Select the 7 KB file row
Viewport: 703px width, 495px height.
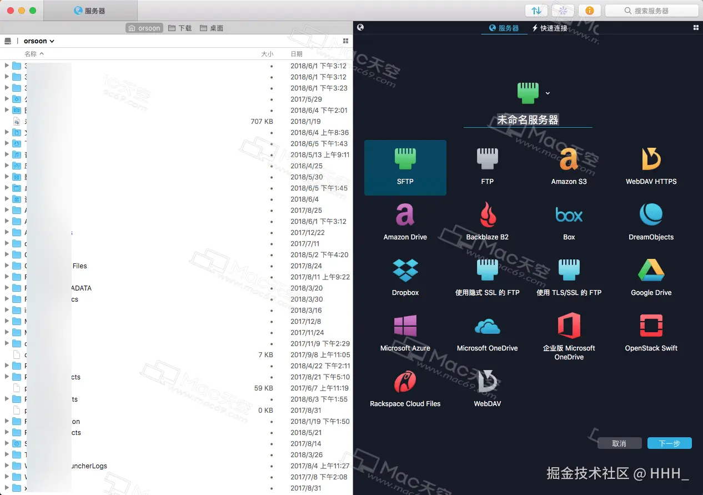(176, 354)
